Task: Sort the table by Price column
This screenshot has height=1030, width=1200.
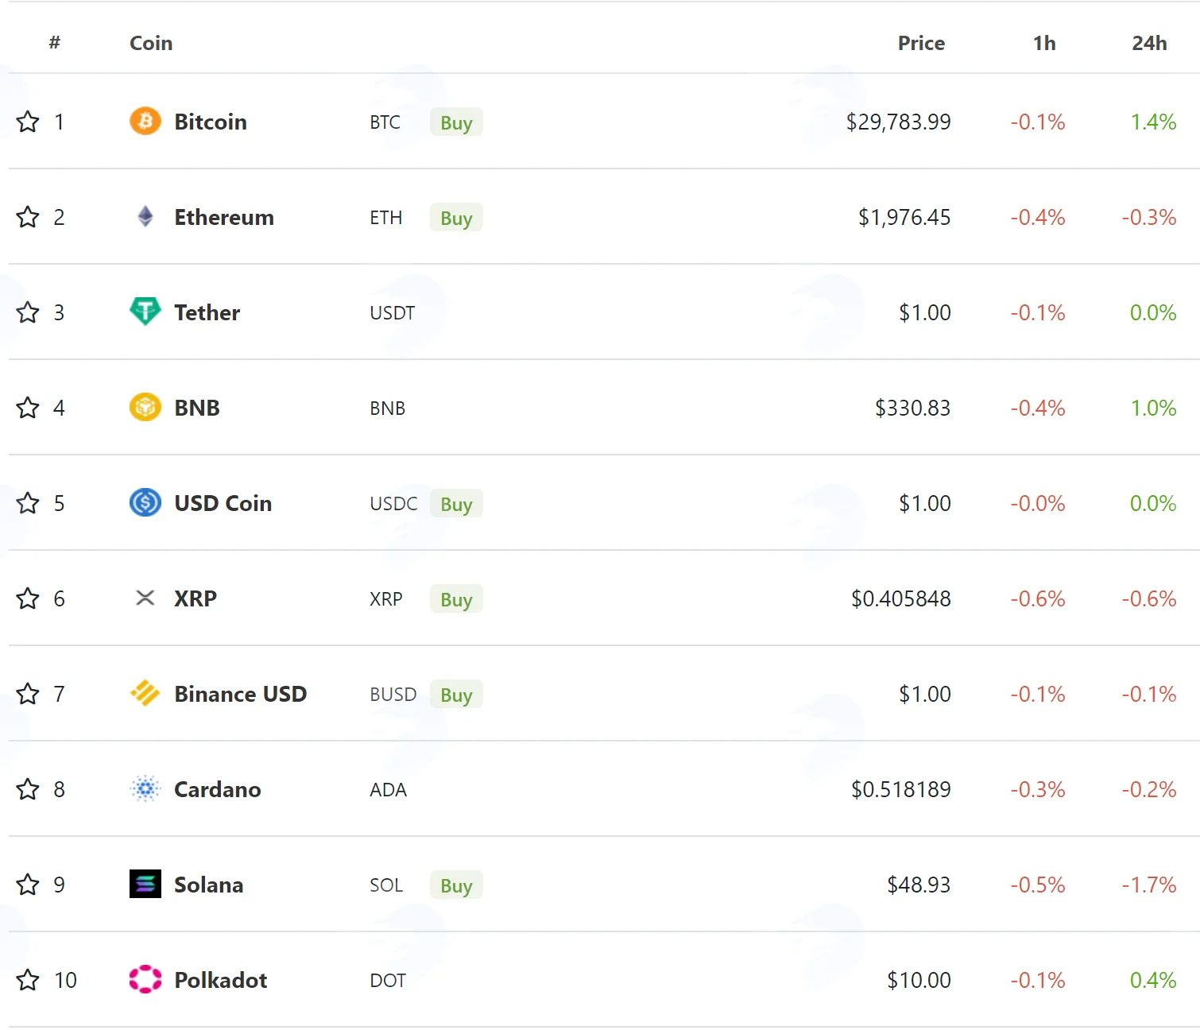Action: click(x=921, y=43)
